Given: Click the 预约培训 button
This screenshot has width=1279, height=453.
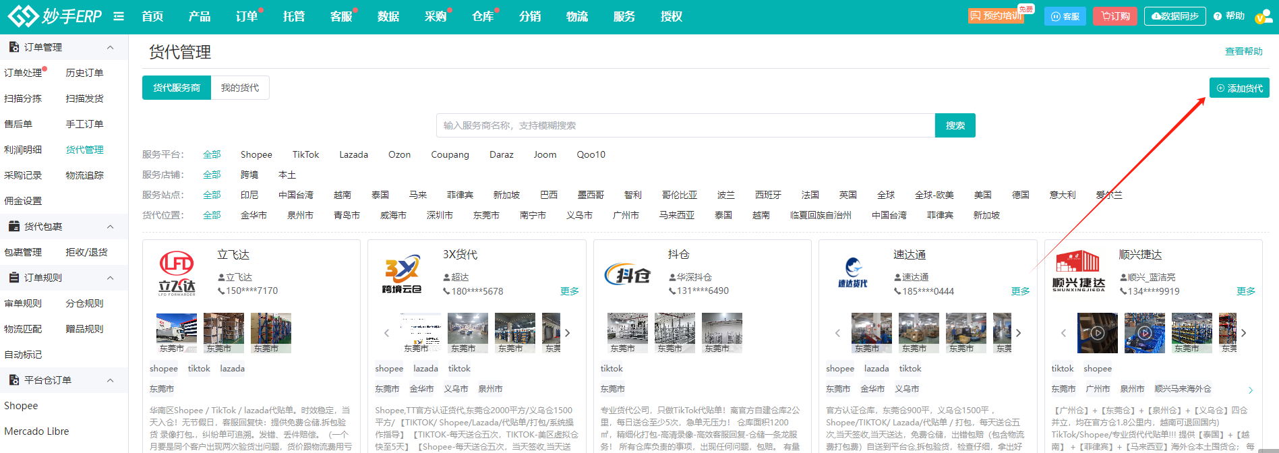Looking at the screenshot, I should [x=996, y=16].
